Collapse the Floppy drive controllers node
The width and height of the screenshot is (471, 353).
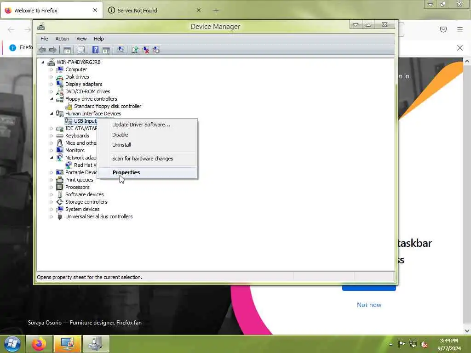pos(52,99)
